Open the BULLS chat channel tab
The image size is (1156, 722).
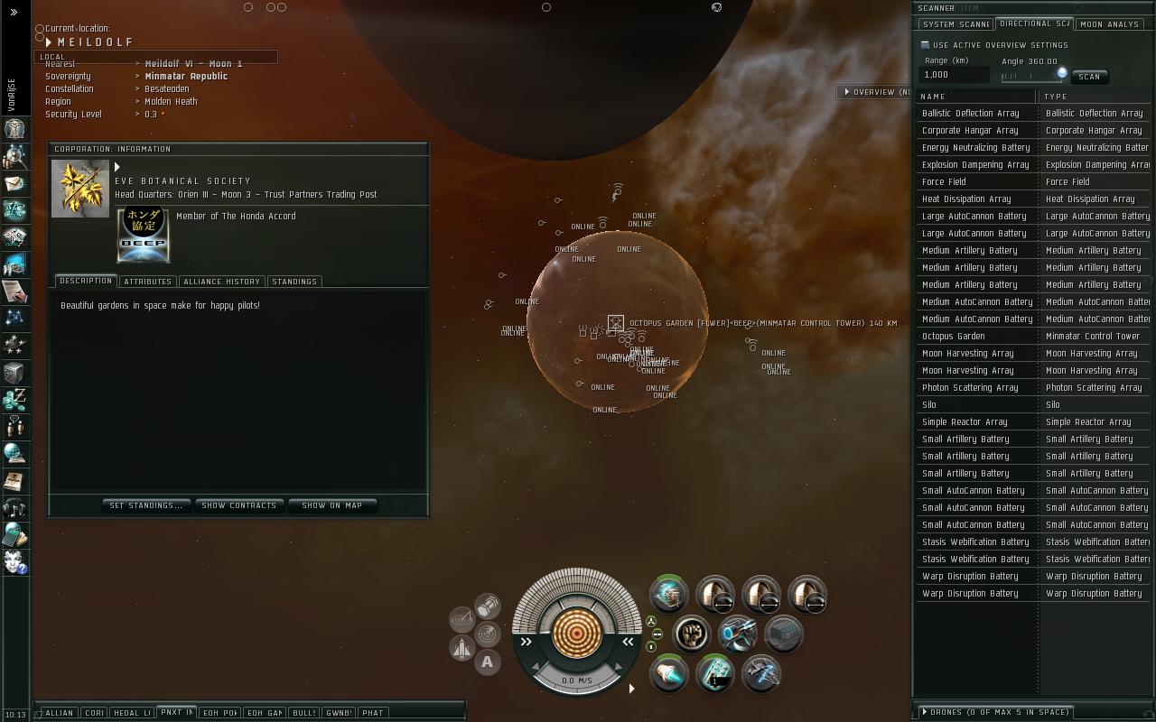[304, 713]
